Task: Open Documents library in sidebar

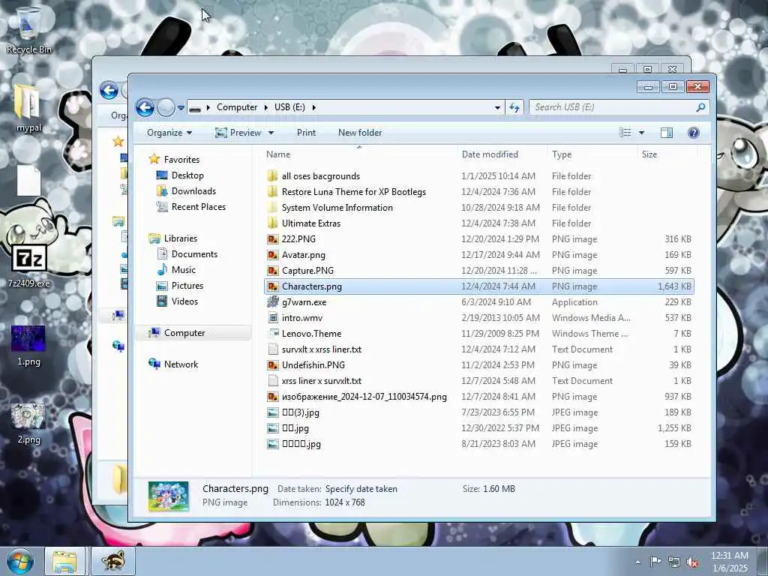Action: pyautogui.click(x=194, y=254)
